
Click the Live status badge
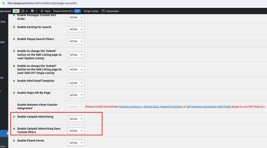tap(16, 11)
